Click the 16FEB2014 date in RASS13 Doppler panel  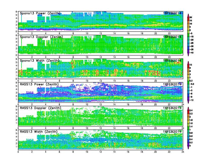point(172,108)
